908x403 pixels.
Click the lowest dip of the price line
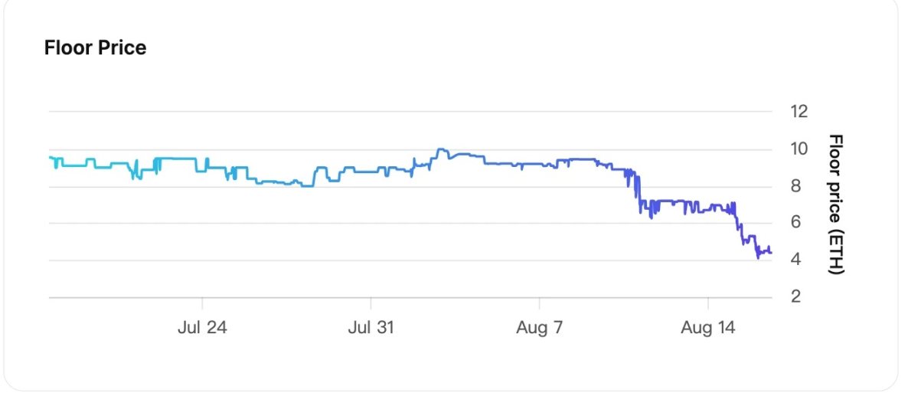758,258
